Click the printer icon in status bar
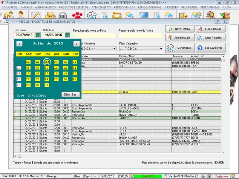Image resolution: width=239 pixels, height=179 pixels. [x=203, y=176]
